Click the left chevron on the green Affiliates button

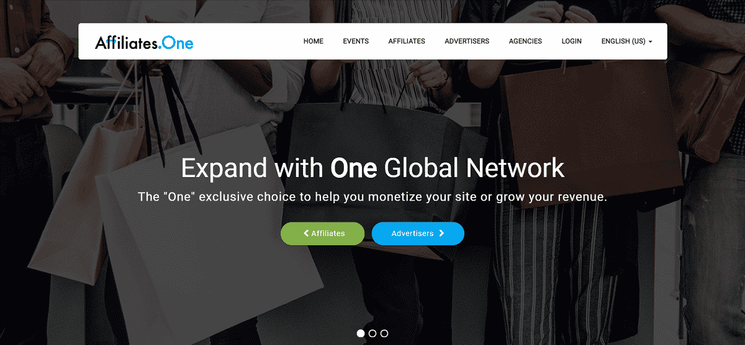[306, 234]
